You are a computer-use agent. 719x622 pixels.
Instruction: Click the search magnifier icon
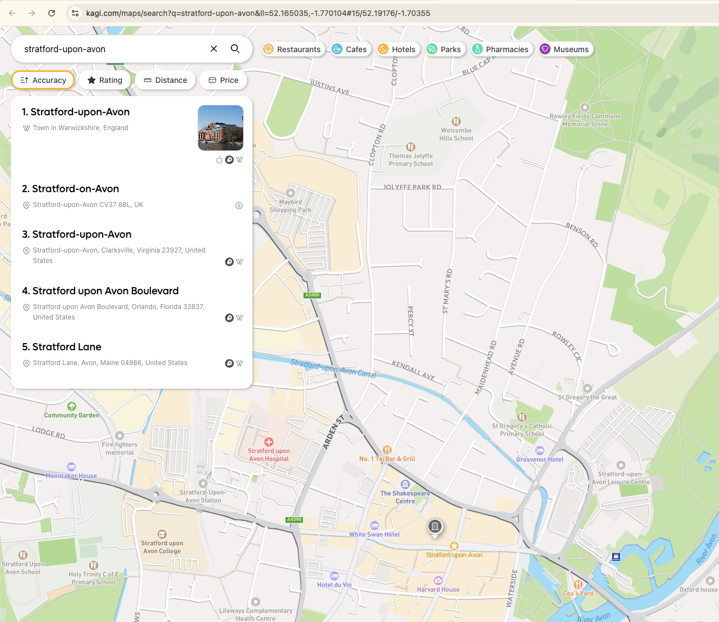(235, 49)
